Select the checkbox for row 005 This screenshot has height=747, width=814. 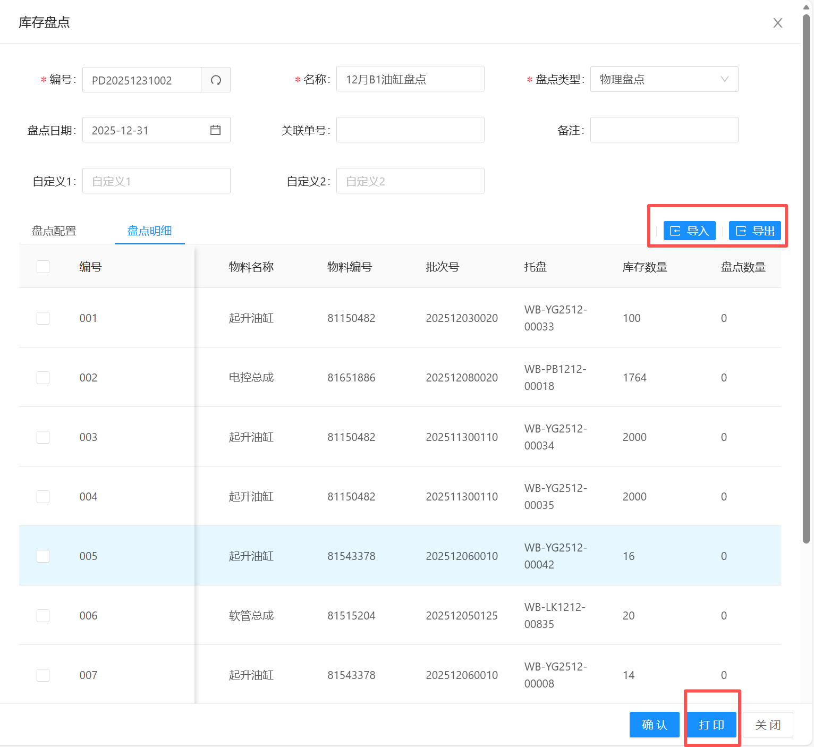tap(43, 556)
